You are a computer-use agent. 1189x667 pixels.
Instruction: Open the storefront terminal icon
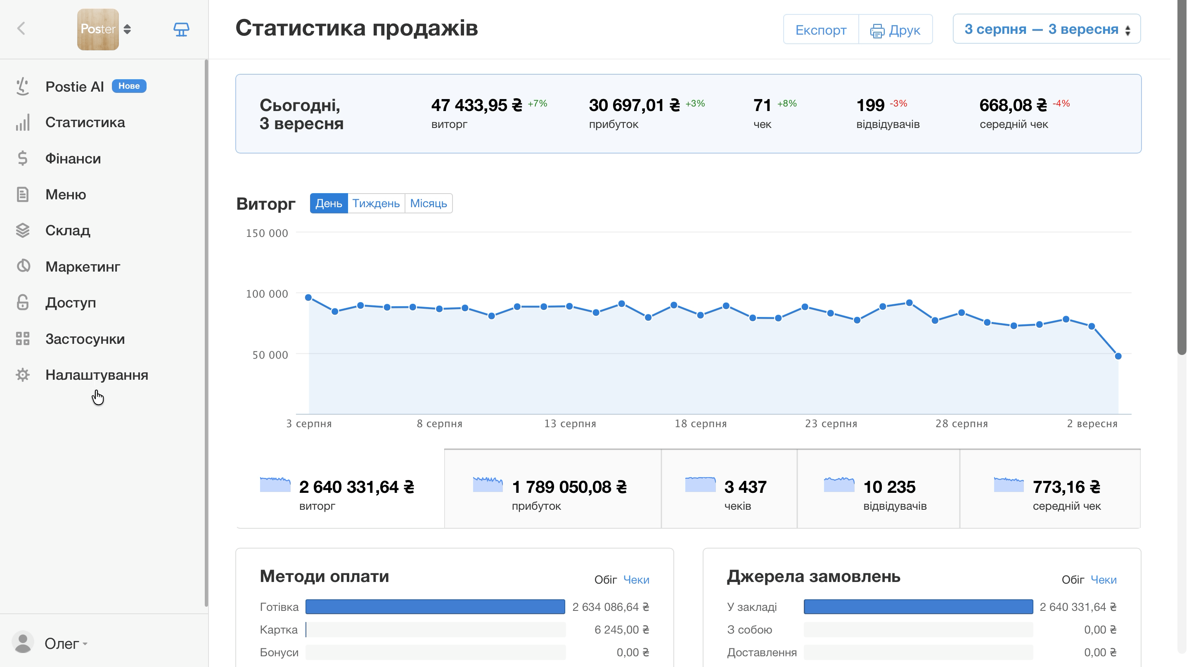(181, 29)
